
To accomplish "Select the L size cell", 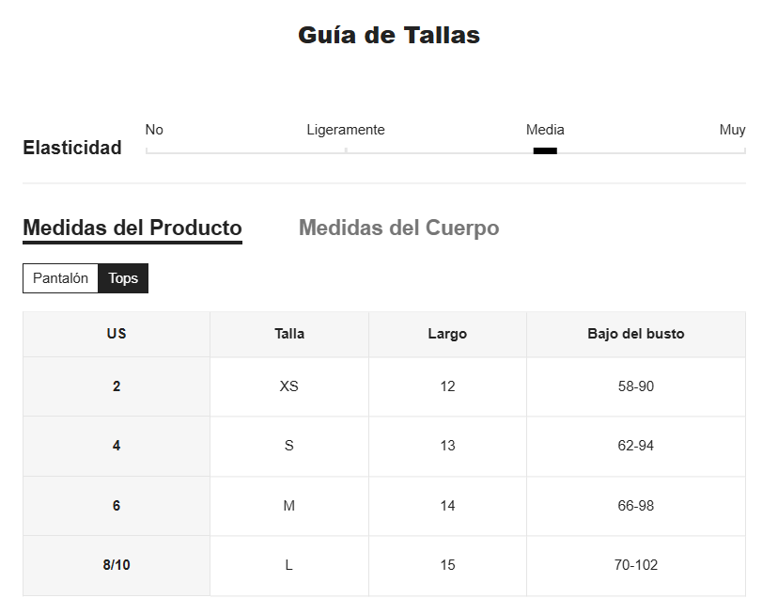I will (289, 565).
